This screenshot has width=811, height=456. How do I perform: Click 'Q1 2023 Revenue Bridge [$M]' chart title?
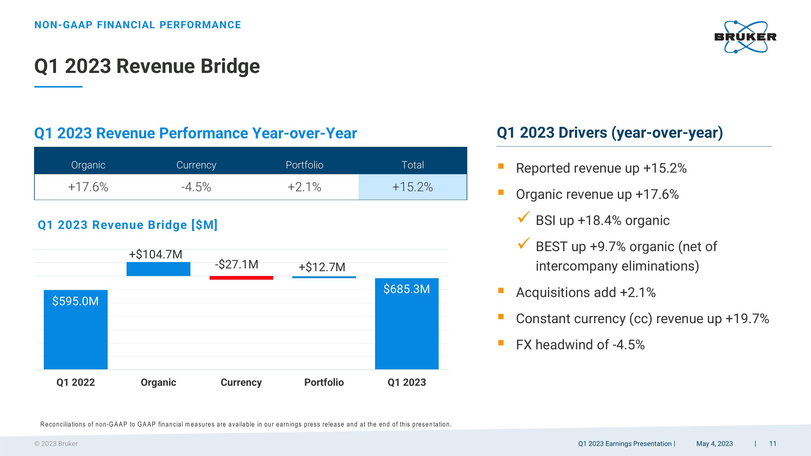coord(128,225)
